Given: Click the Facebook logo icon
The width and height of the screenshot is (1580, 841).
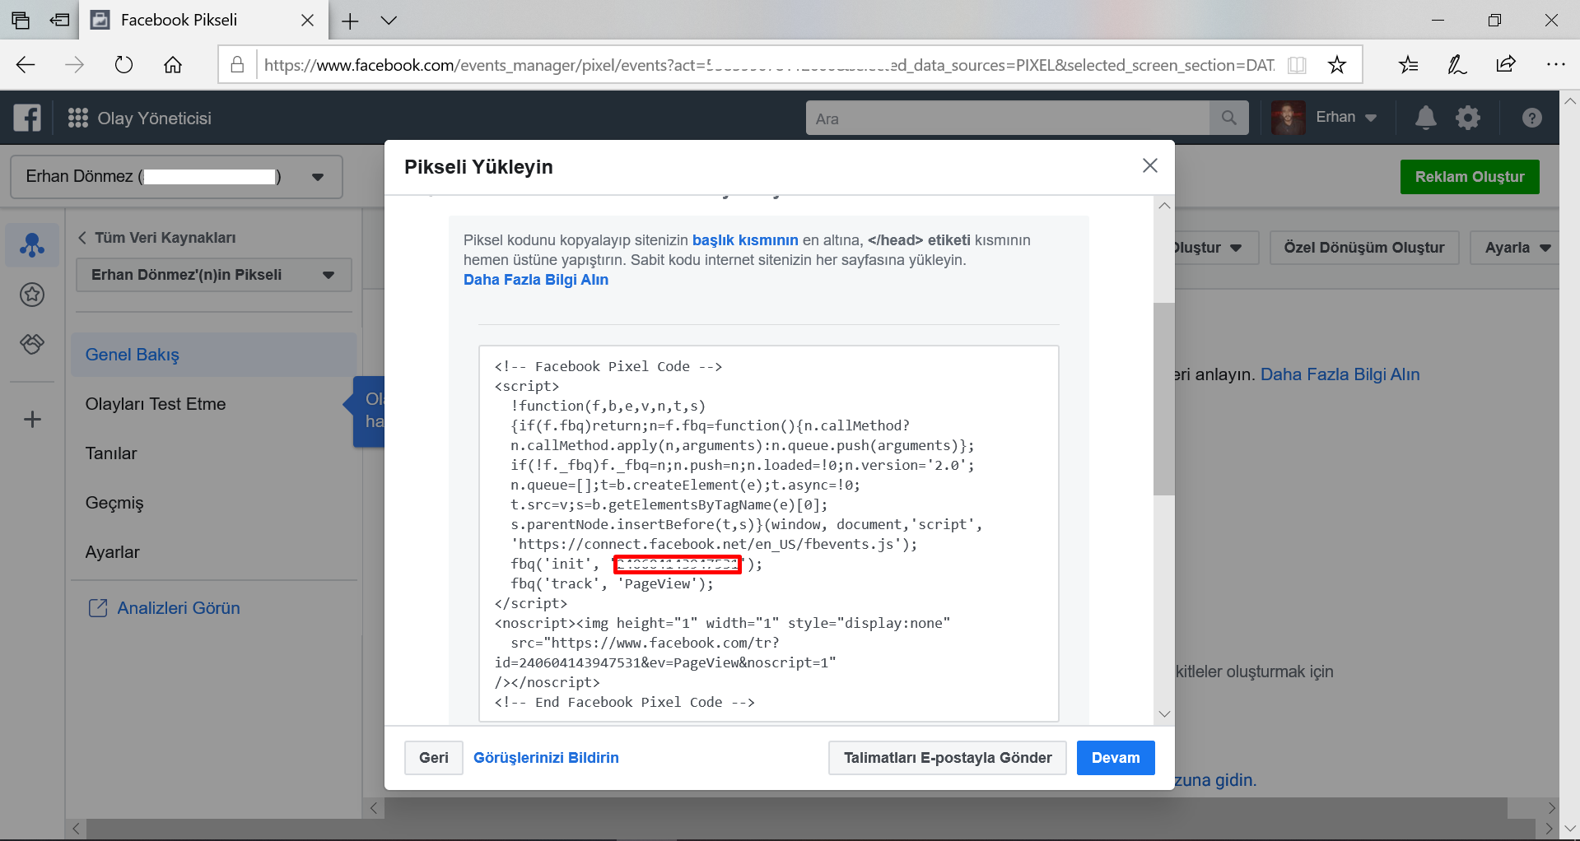Looking at the screenshot, I should pyautogui.click(x=27, y=118).
